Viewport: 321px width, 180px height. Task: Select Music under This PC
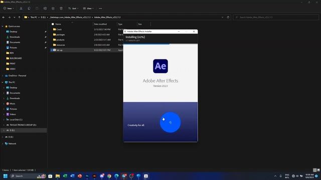12,103
